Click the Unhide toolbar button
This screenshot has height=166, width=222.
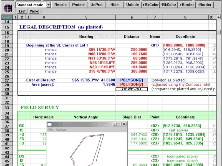coord(132,5)
